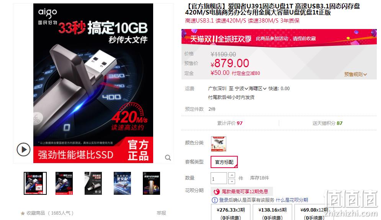Choose the ¥276.33x3期 installment option

point(231,212)
